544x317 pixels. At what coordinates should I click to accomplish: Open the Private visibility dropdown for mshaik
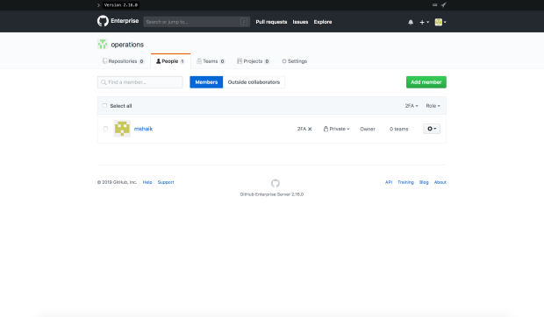(x=337, y=129)
